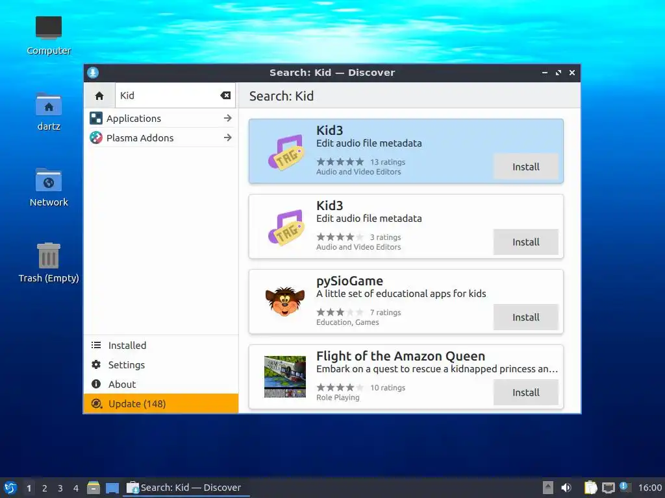Click the pySioGame bear icon
The image size is (665, 498).
tap(285, 302)
